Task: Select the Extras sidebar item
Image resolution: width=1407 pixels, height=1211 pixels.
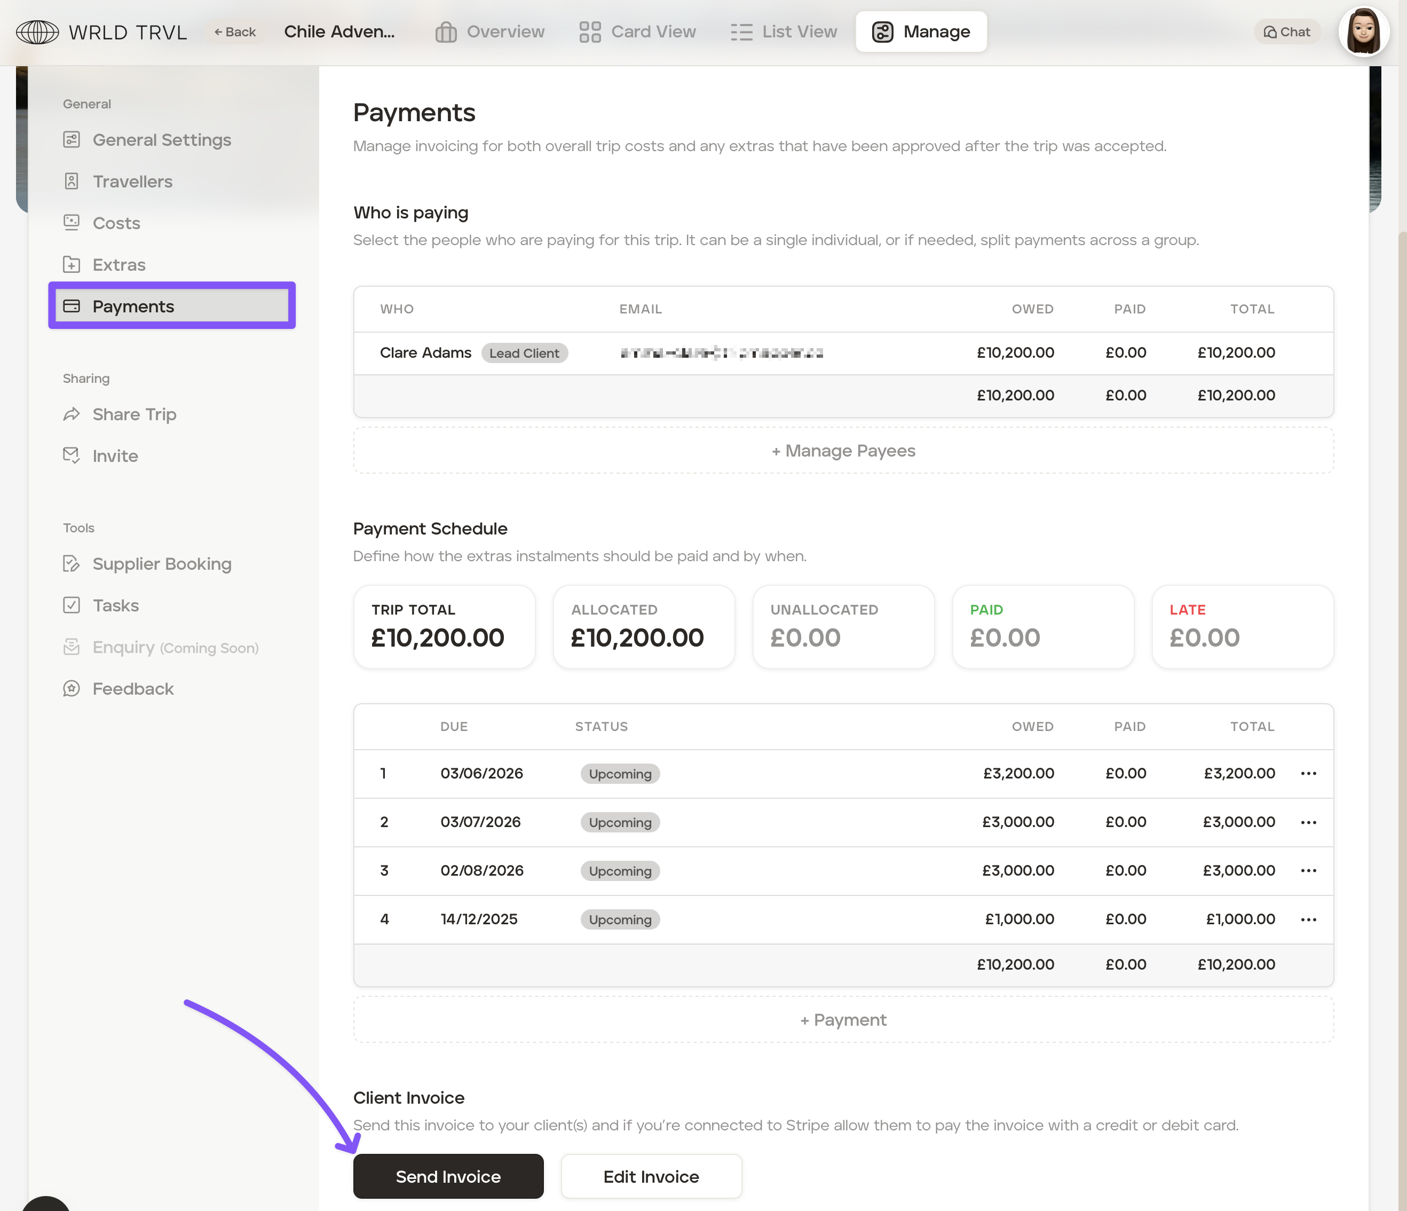Action: [118, 265]
